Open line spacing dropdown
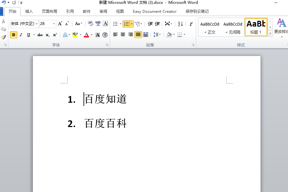 pyautogui.click(x=157, y=34)
